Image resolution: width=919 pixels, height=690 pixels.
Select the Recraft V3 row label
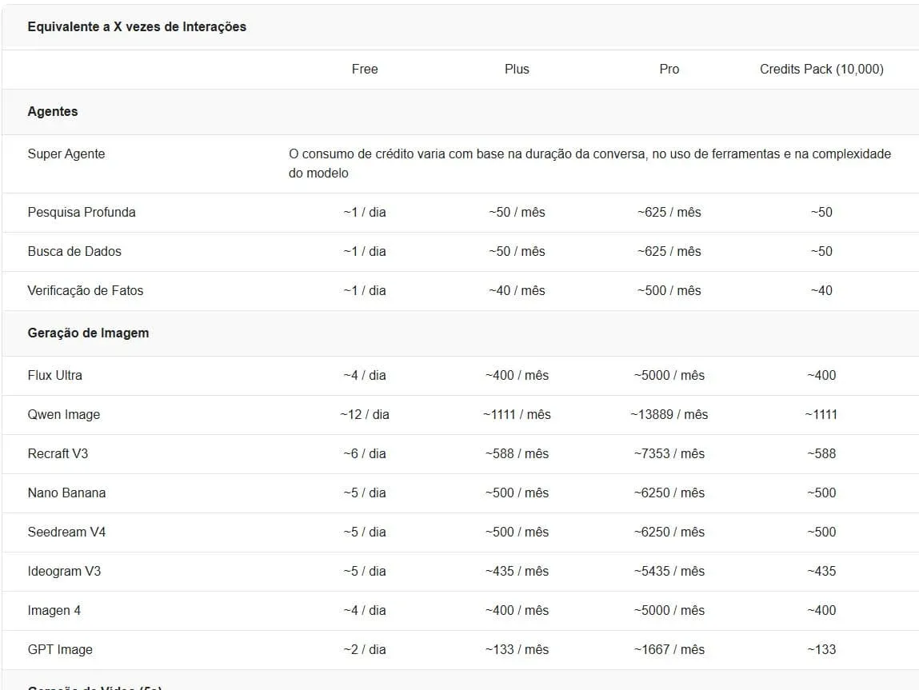58,454
